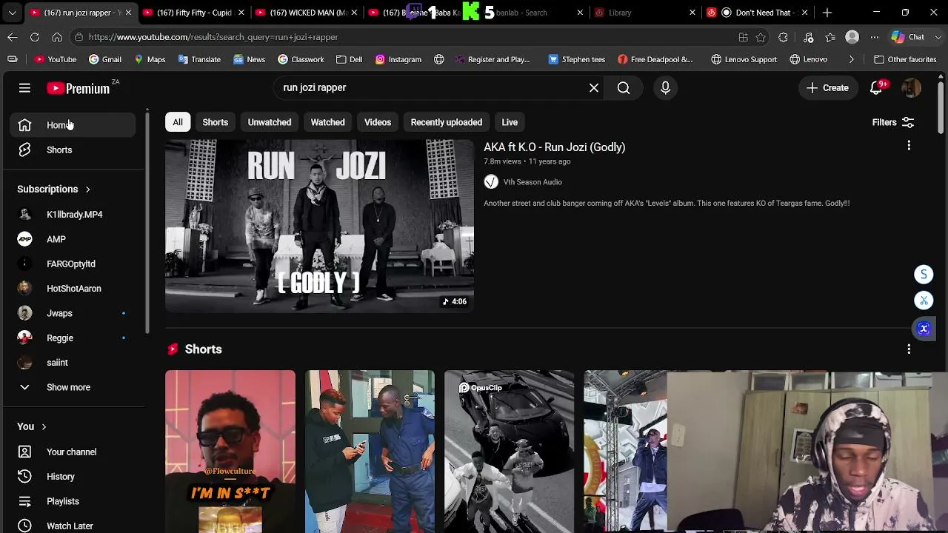Open the browser tab search dropdown

(12, 13)
